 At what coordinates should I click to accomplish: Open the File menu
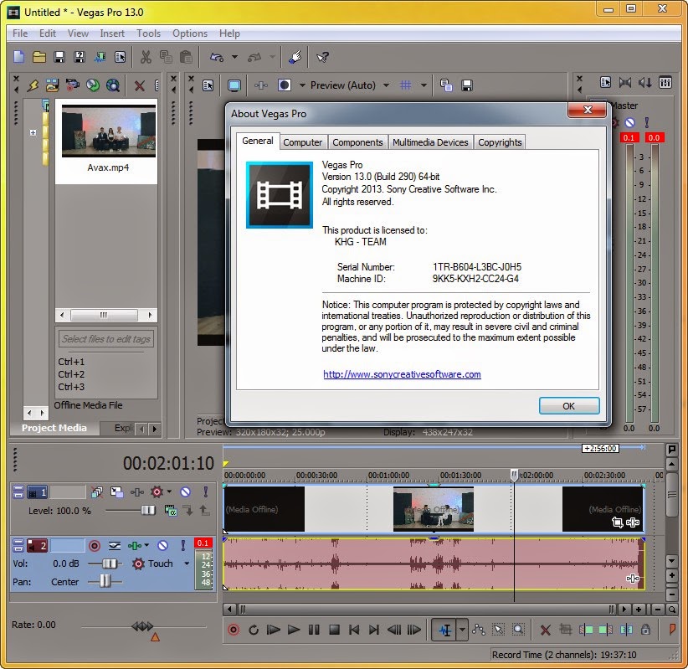(x=20, y=33)
